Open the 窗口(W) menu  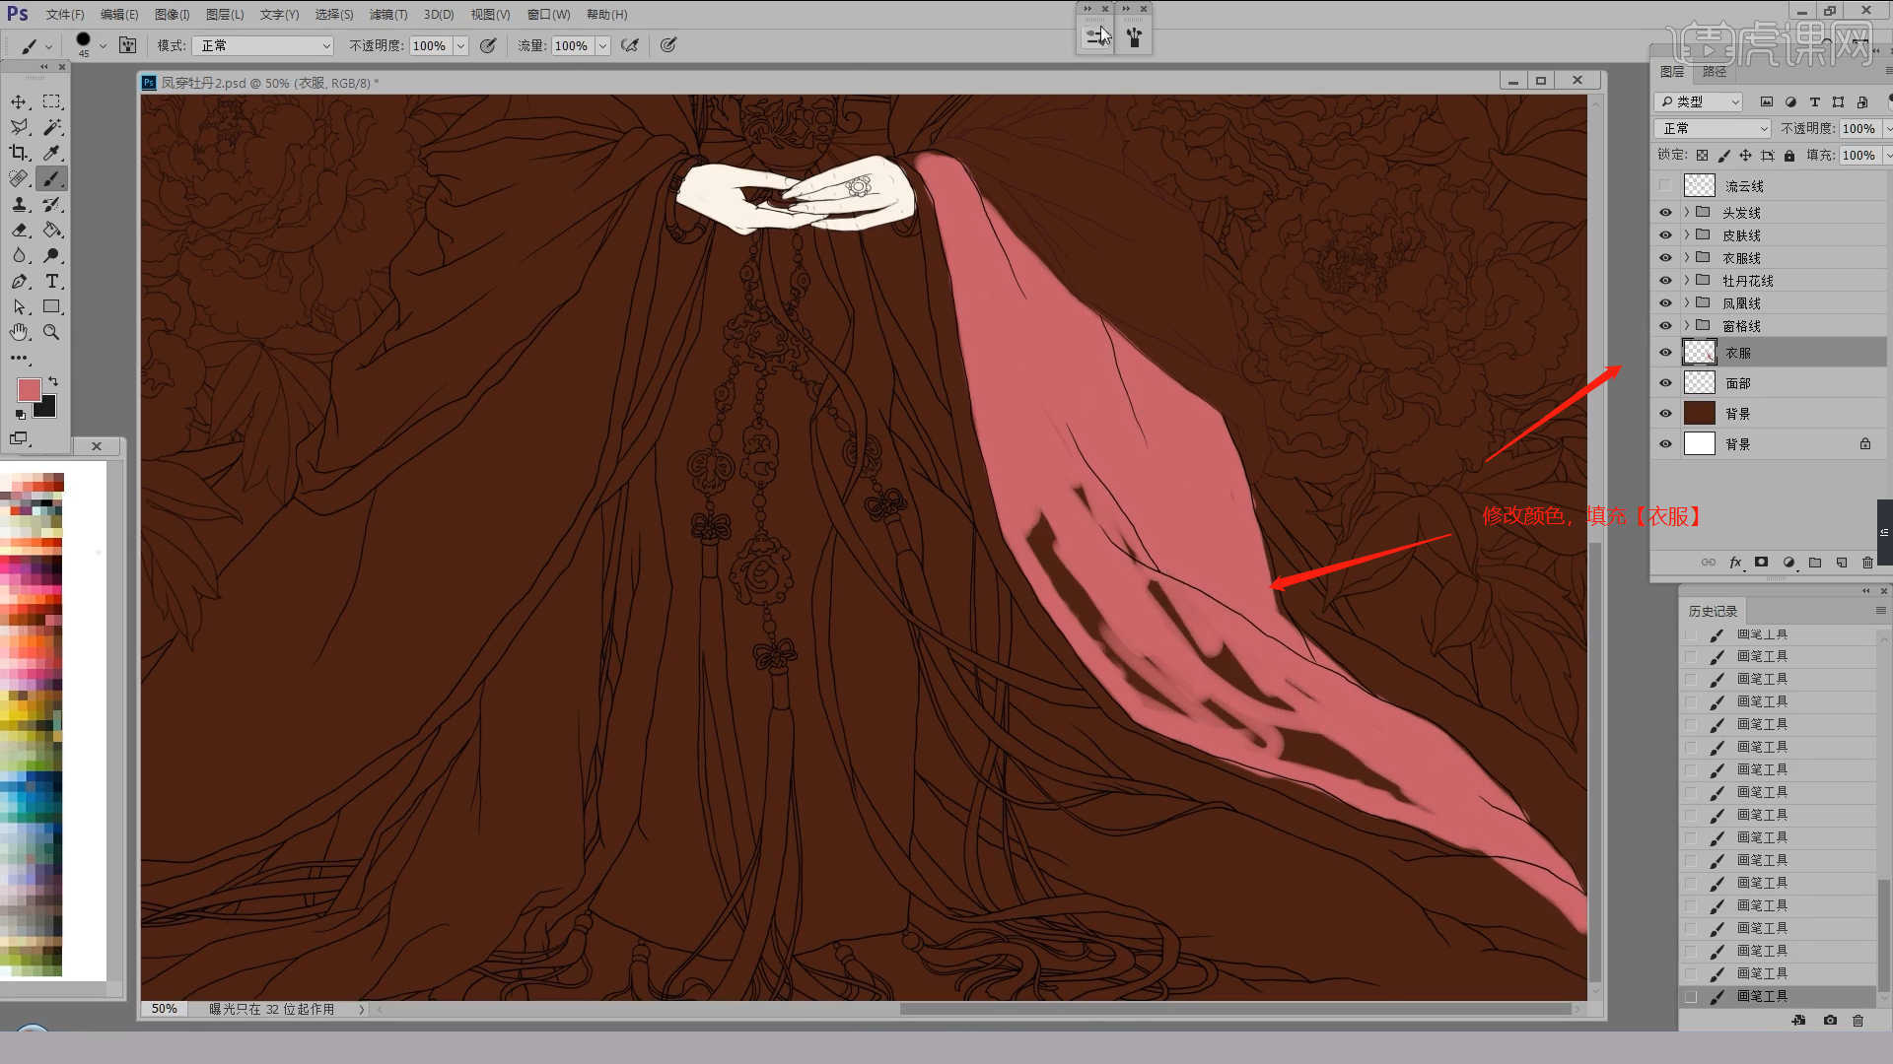pyautogui.click(x=548, y=15)
